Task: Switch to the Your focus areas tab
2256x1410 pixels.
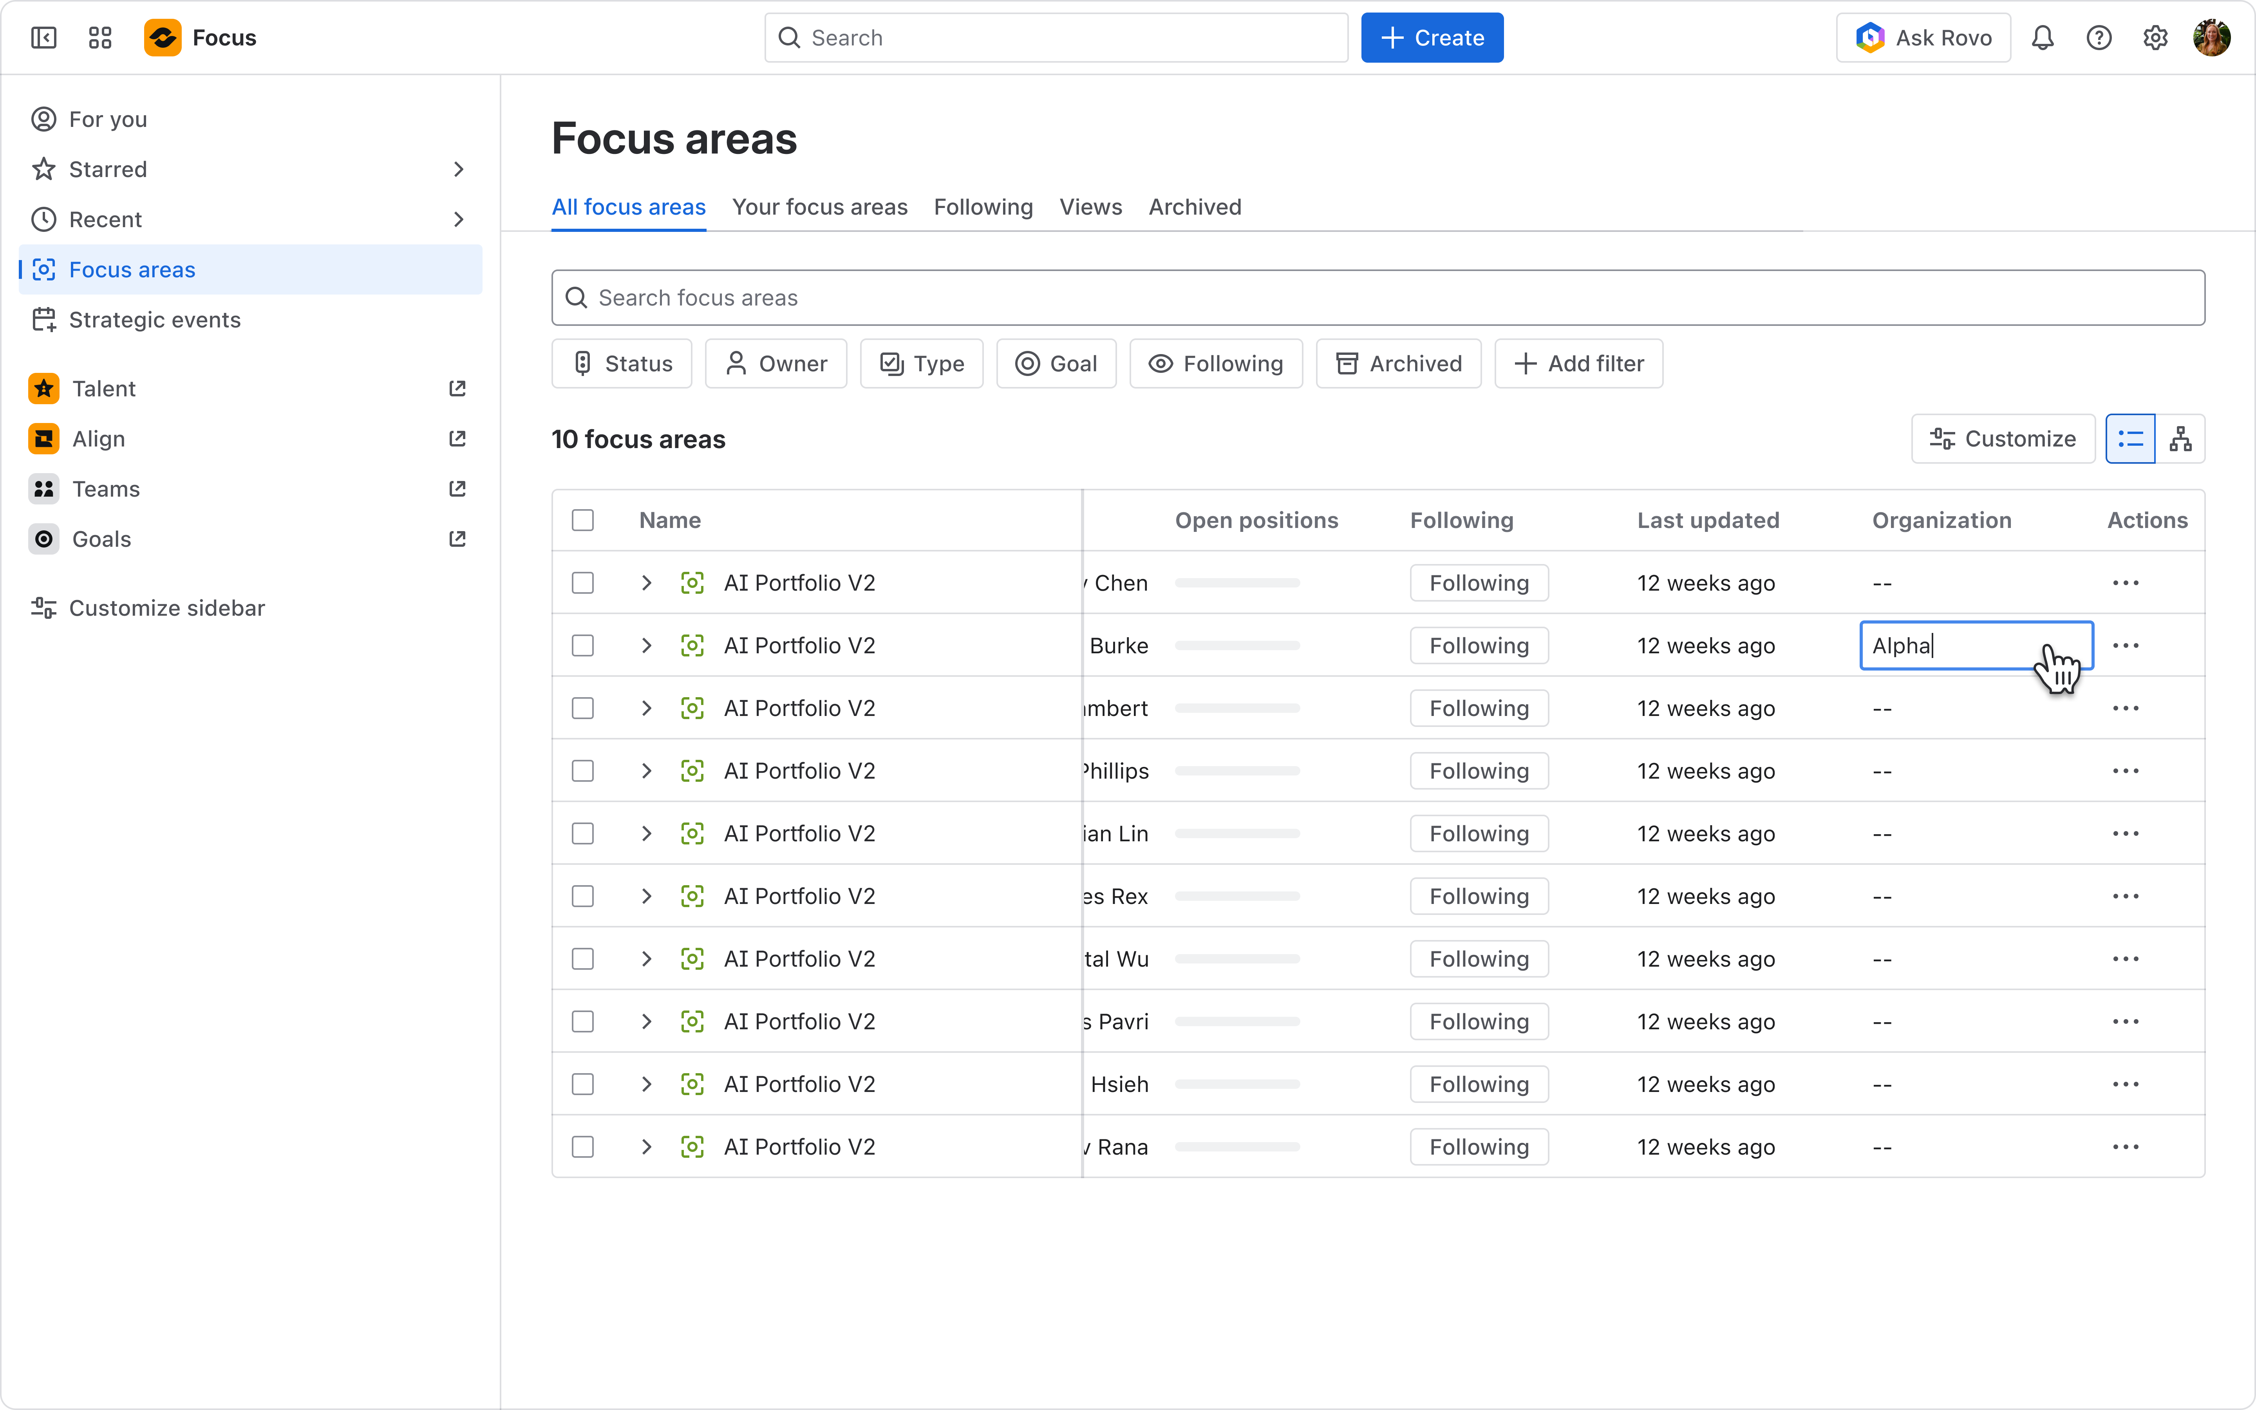Action: pos(819,207)
